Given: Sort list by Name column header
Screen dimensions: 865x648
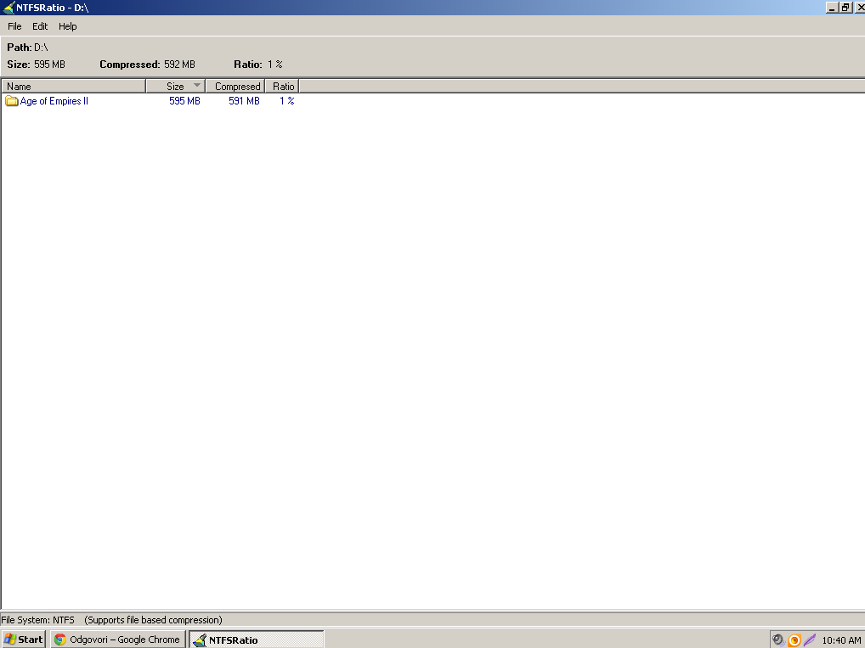Looking at the screenshot, I should click(73, 86).
